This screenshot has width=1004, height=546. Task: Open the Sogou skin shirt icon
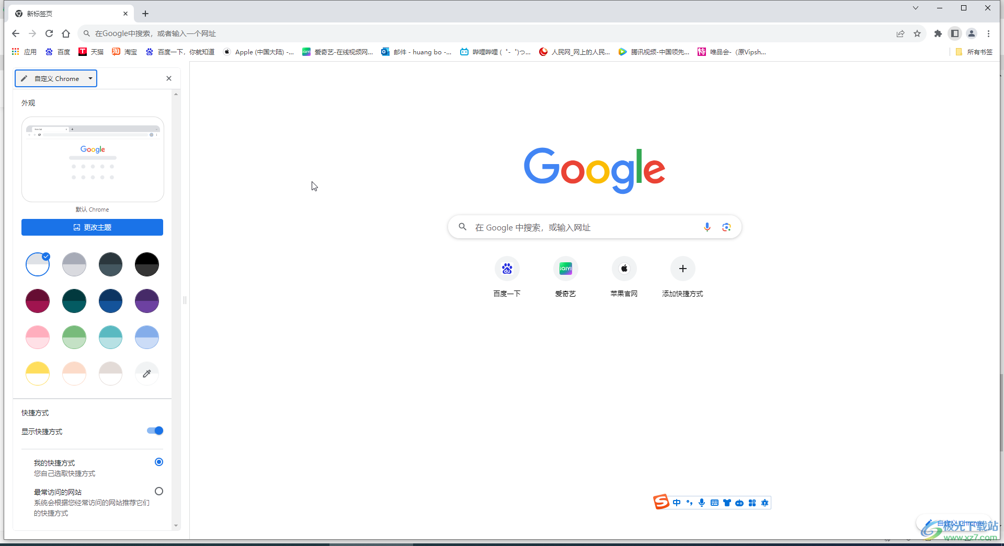tap(727, 503)
